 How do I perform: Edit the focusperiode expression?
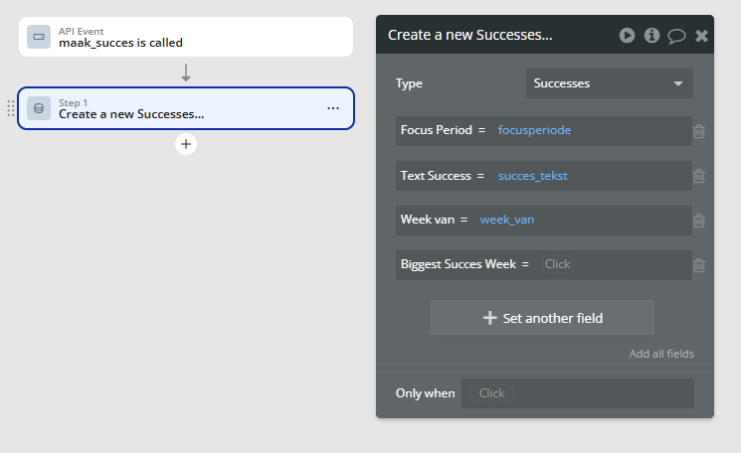534,130
